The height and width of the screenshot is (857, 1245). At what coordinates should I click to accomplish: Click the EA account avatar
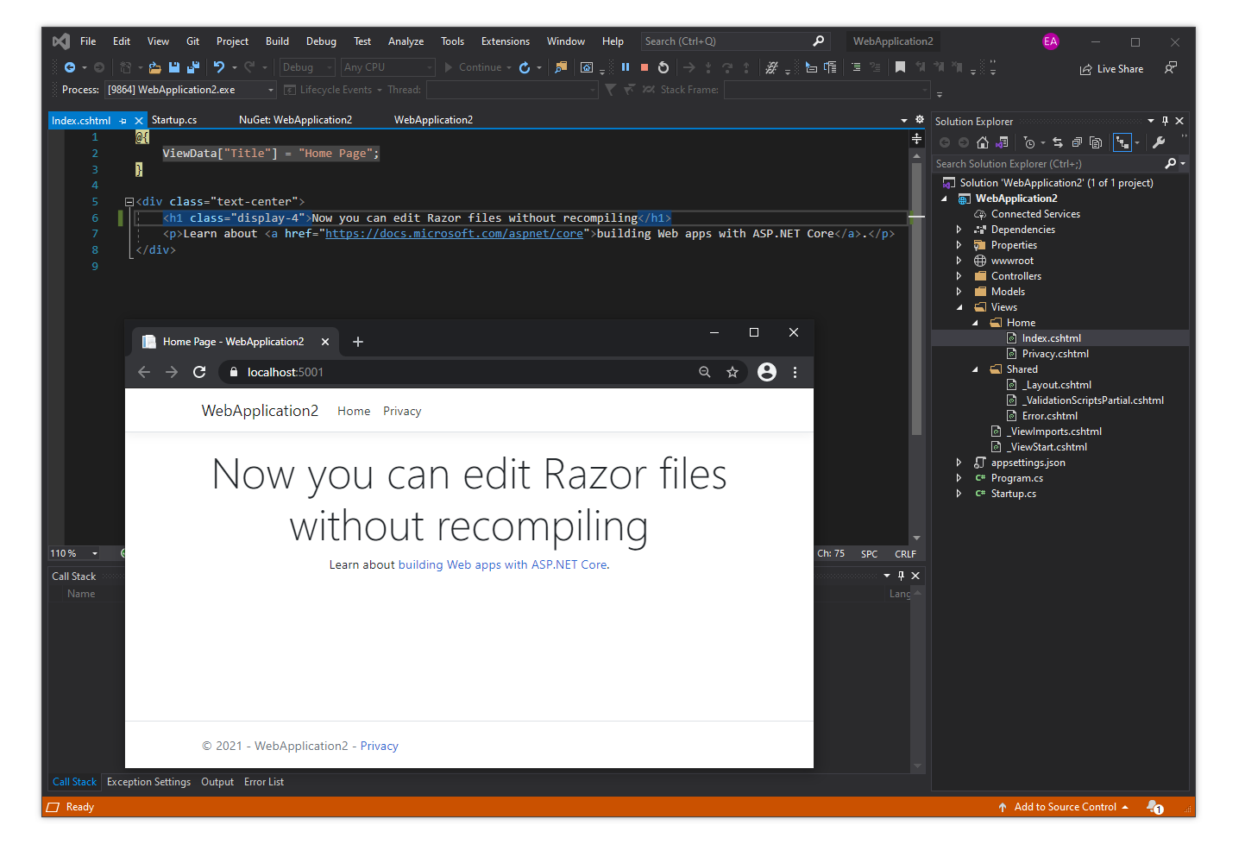point(1050,41)
